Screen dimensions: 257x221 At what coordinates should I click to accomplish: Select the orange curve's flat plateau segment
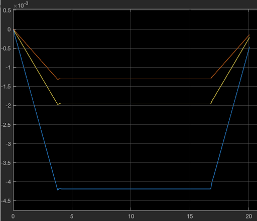coord(135,79)
